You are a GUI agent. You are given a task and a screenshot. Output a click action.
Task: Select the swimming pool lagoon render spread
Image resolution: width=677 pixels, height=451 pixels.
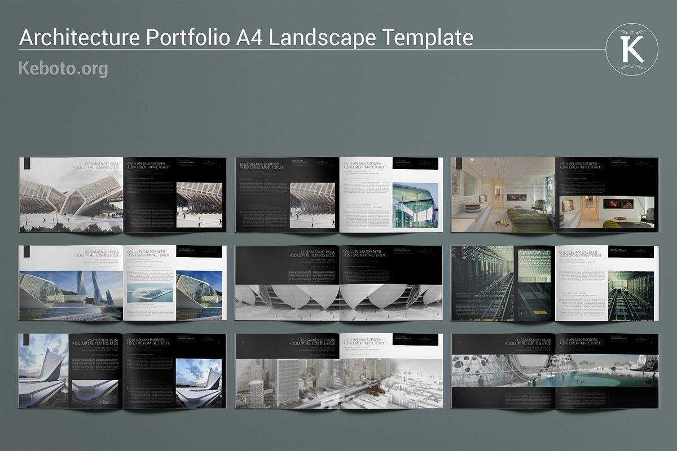pos(555,372)
